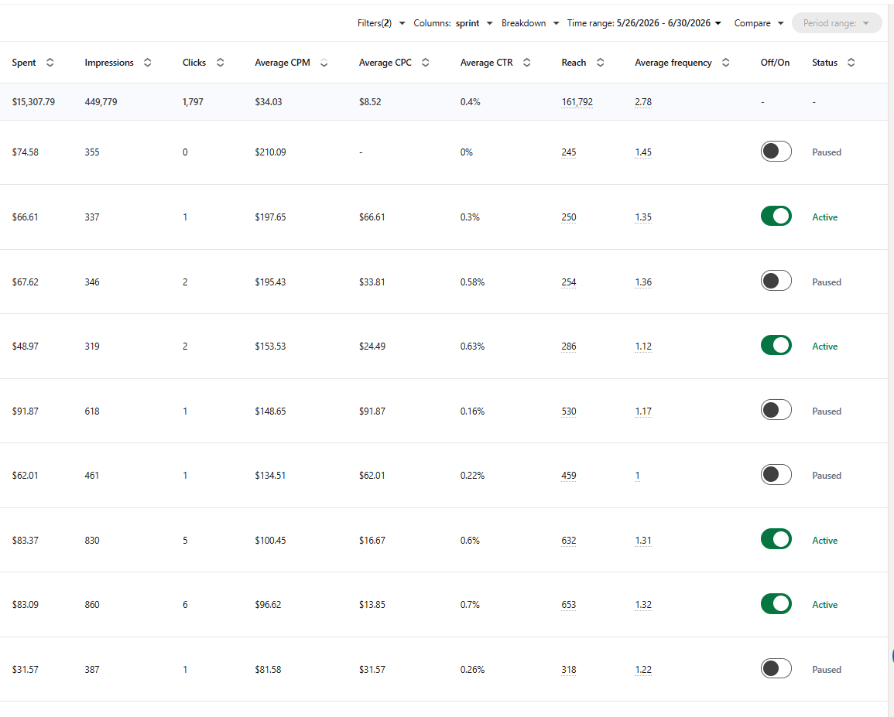The width and height of the screenshot is (894, 717).
Task: Open the Time range date dropdown
Action: [x=644, y=23]
